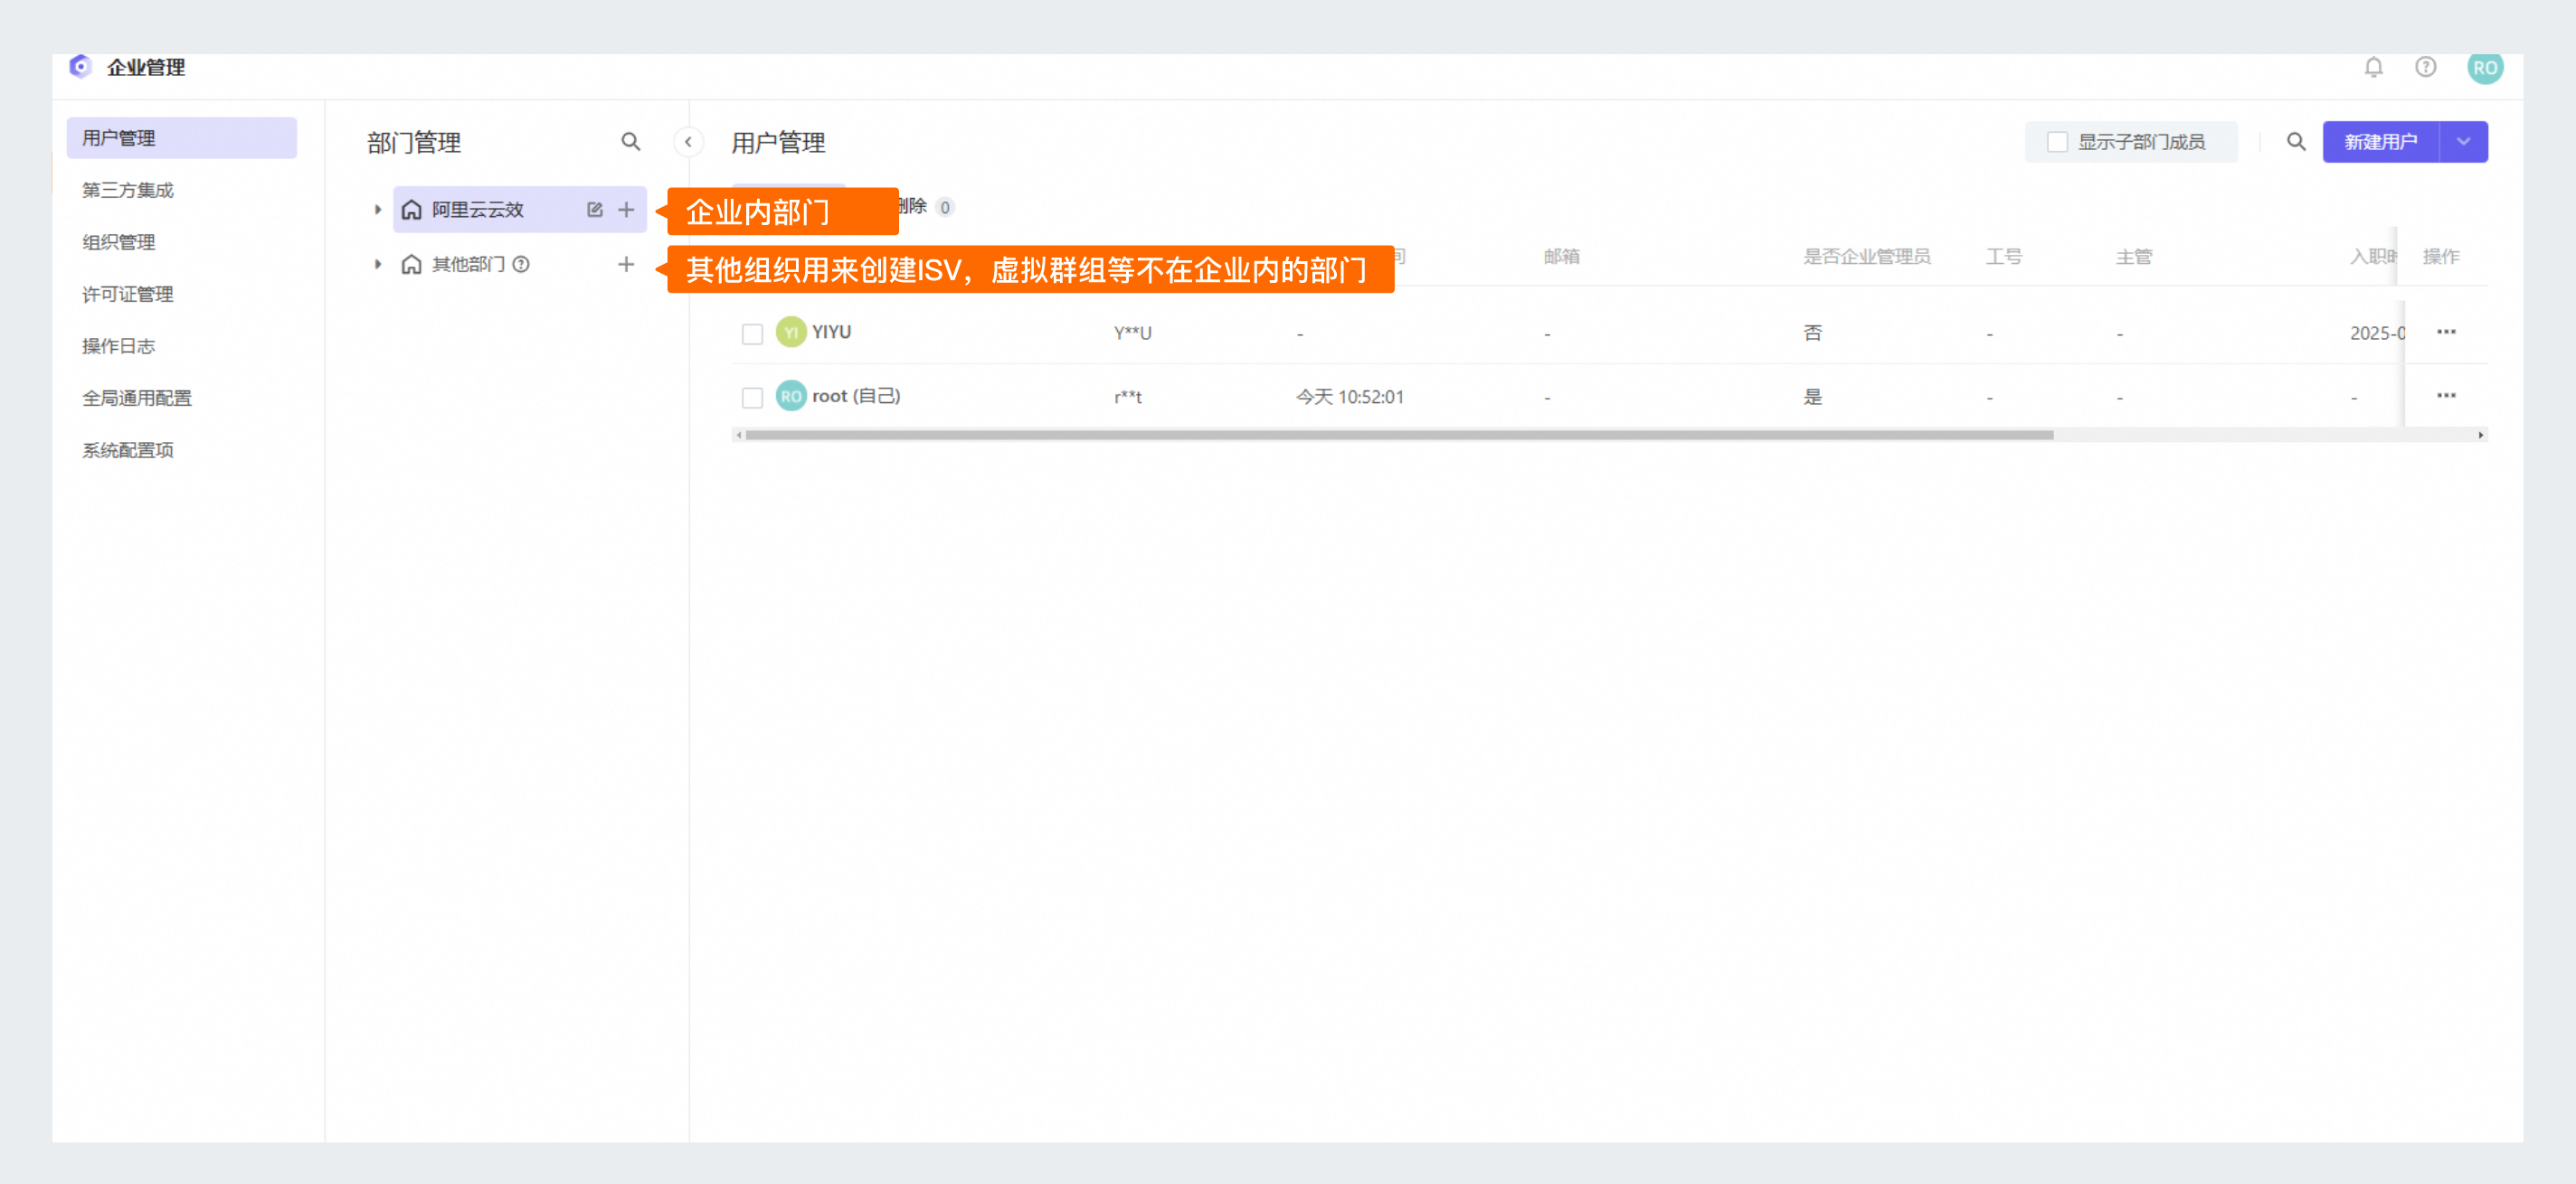Search users with the 用户管理 magnifier icon
Viewport: 2576px width, 1184px height.
[x=2296, y=142]
